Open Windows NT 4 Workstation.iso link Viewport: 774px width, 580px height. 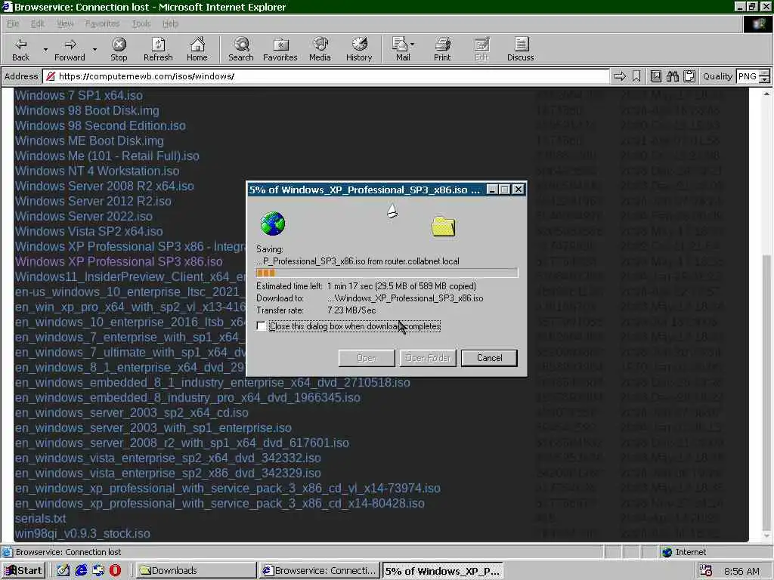(98, 171)
